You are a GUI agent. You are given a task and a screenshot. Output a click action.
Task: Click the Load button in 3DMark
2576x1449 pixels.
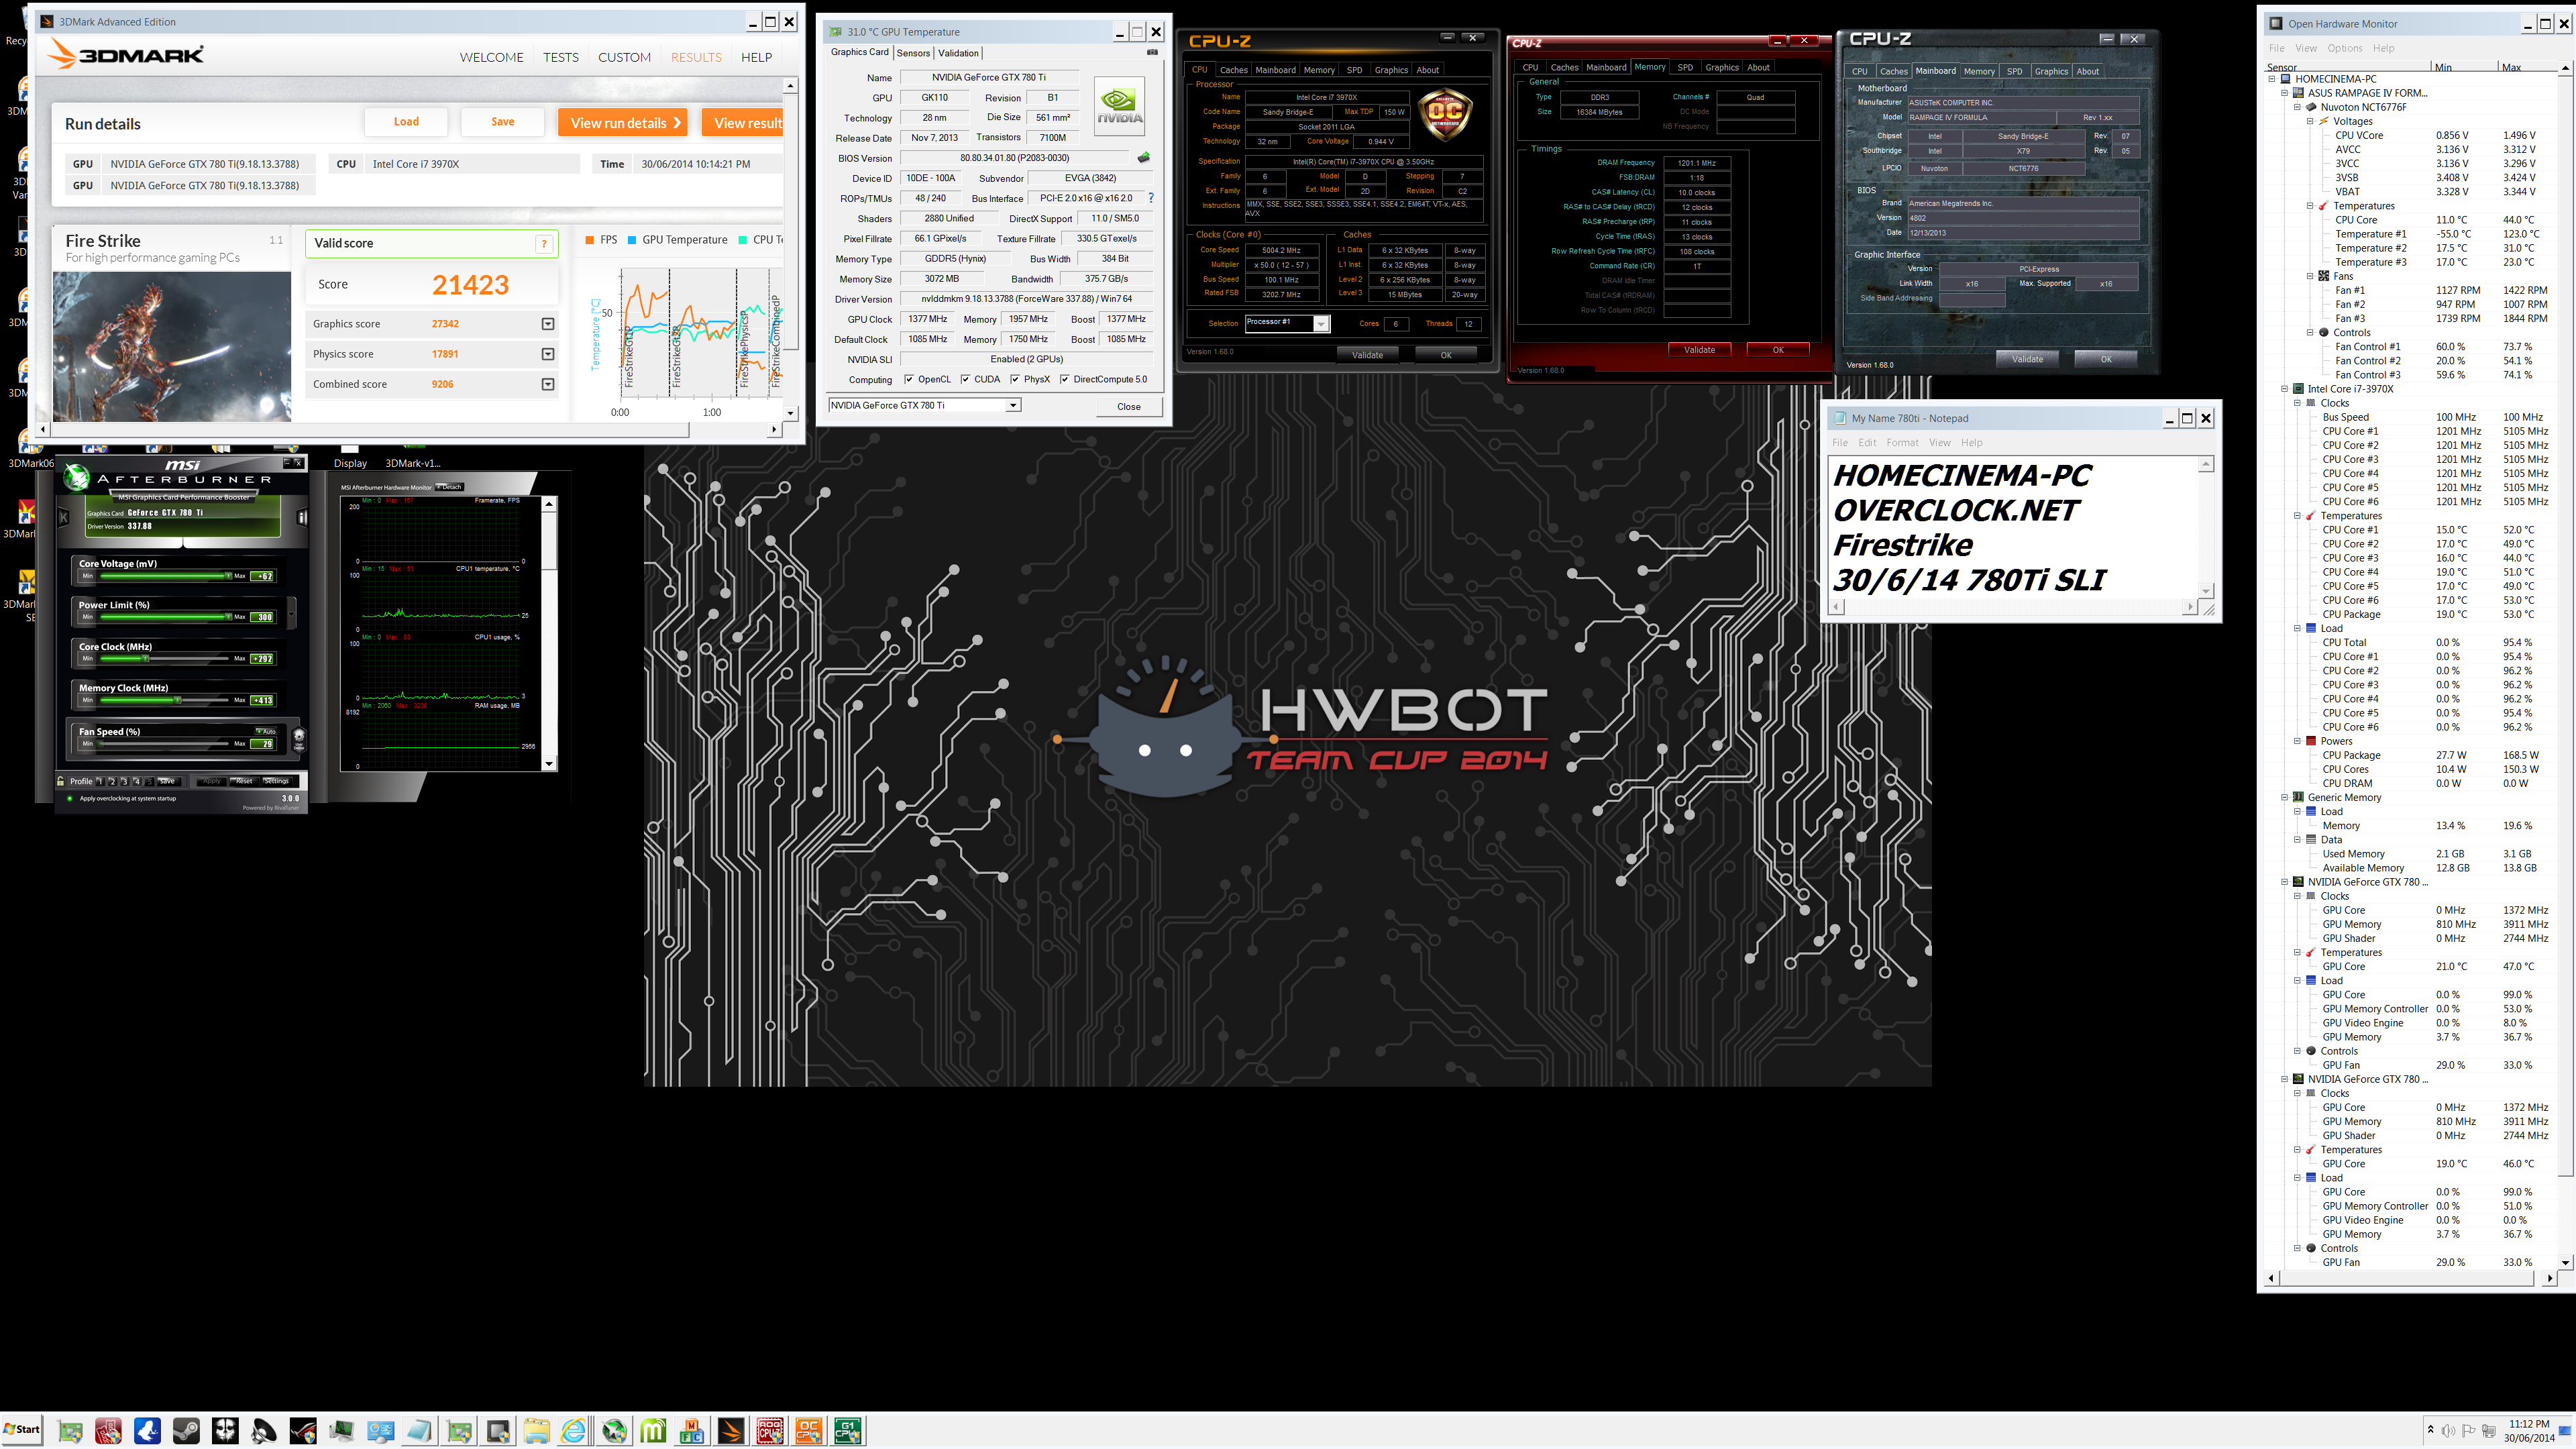tap(406, 122)
